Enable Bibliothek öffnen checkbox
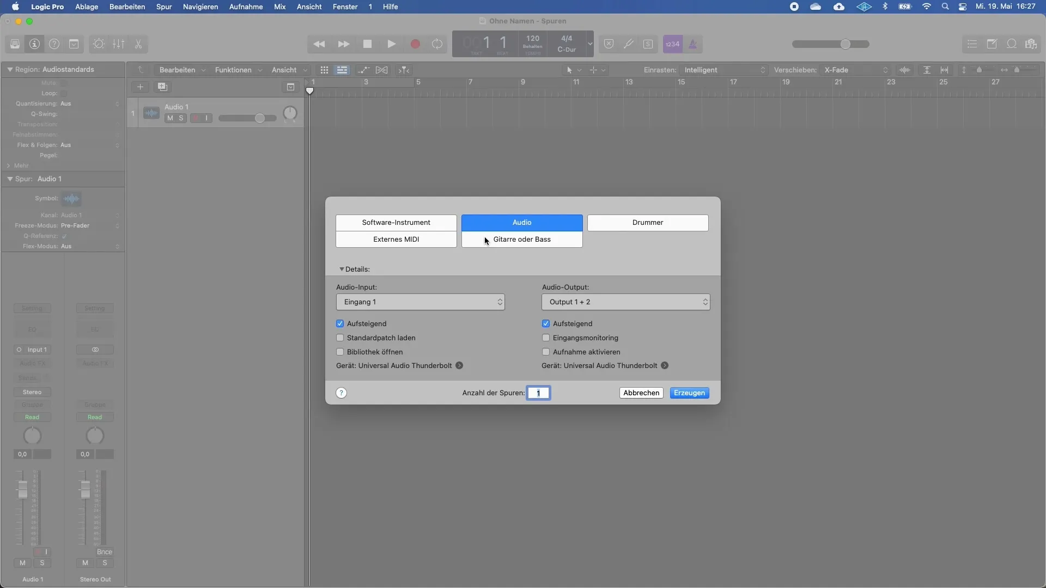The height and width of the screenshot is (588, 1046). point(340,352)
